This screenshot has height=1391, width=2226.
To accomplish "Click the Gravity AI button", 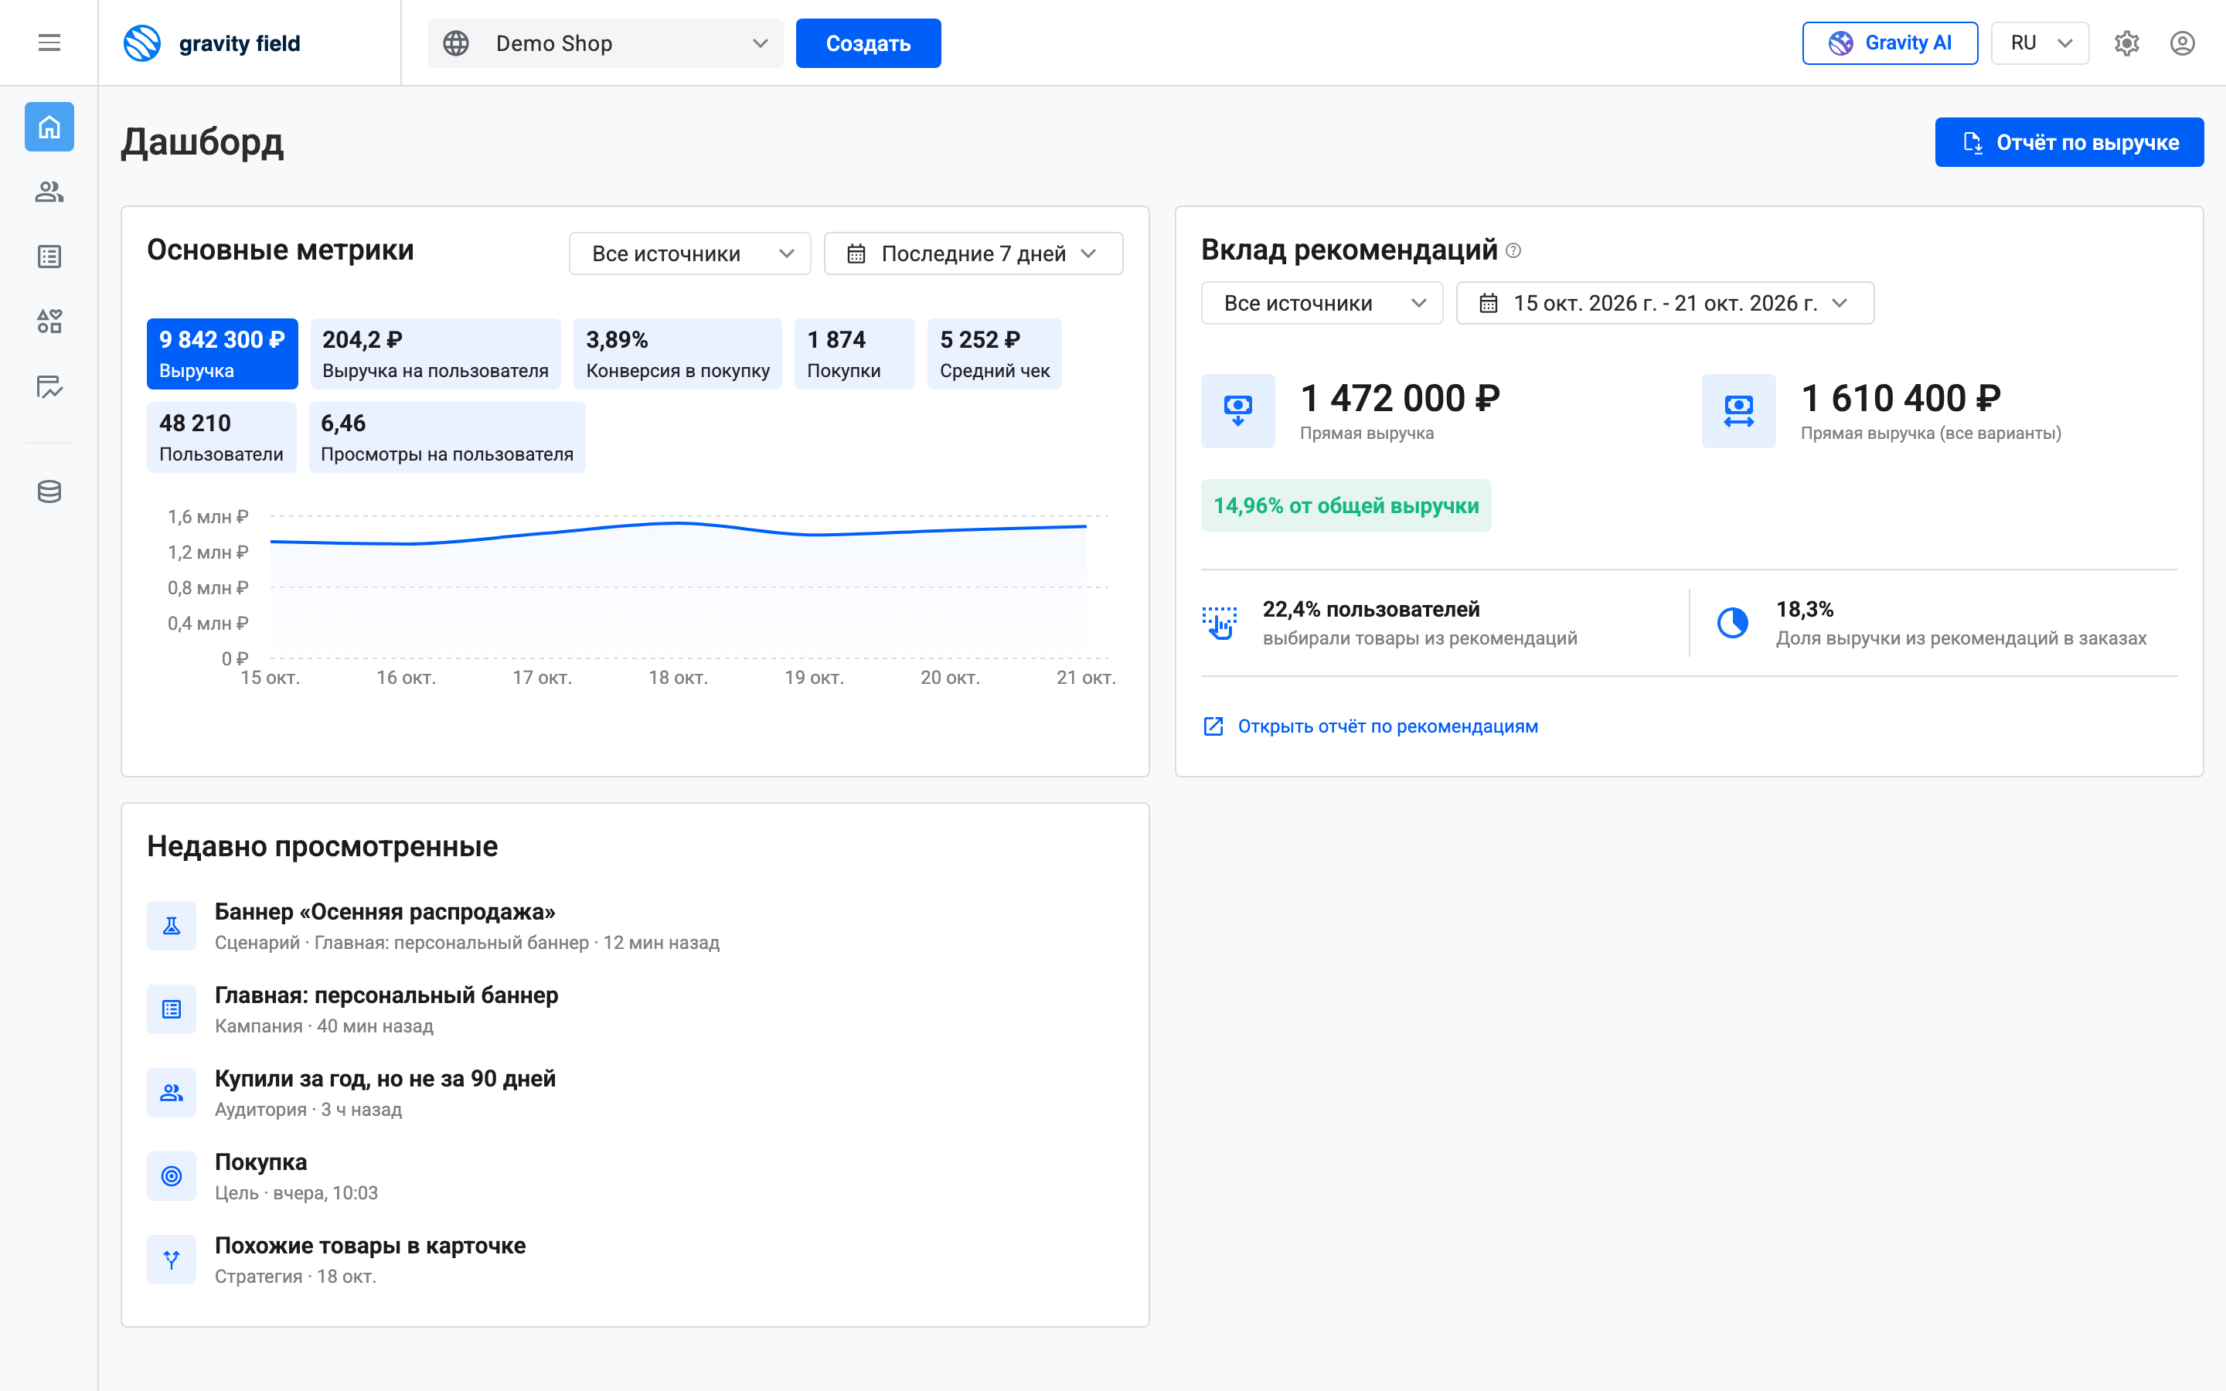I will click(1889, 43).
